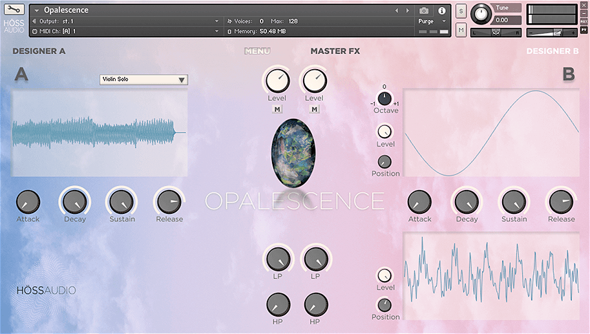Click the sine wave display
Viewport: 590px width, 334px height.
click(x=491, y=133)
